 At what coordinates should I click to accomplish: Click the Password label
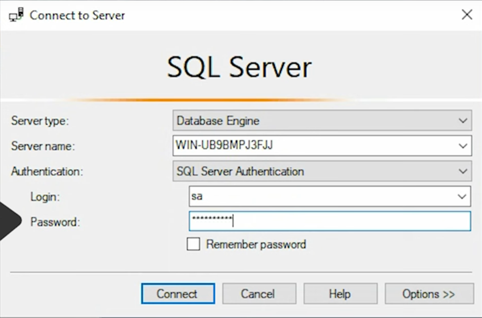(x=55, y=222)
